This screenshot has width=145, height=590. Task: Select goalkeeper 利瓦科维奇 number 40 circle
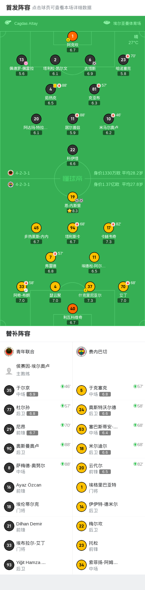(73, 309)
